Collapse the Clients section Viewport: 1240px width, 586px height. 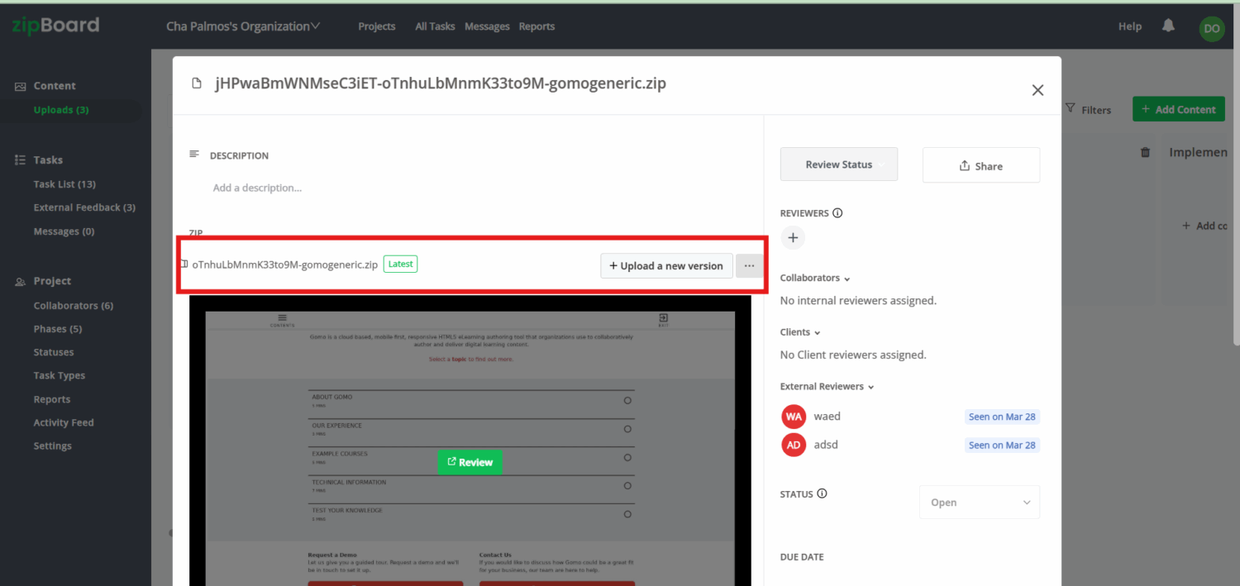tap(800, 332)
